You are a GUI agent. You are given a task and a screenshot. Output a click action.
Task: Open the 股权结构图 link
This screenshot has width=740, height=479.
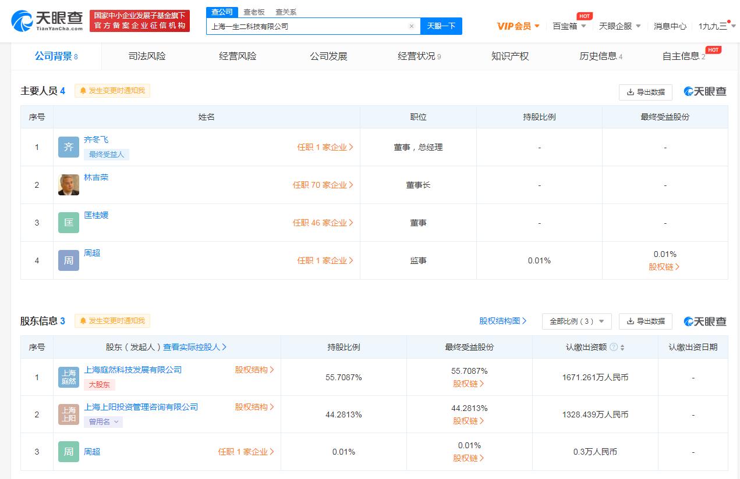(x=502, y=321)
